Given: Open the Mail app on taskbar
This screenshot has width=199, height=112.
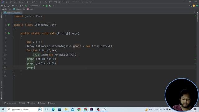Looking at the screenshot, I should [72, 109].
